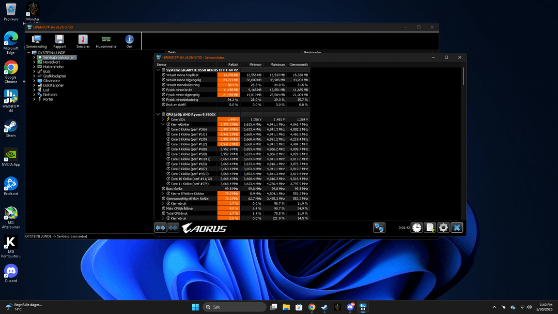Open Sammendrag summary in HWiNFO toolbar

coord(36,41)
